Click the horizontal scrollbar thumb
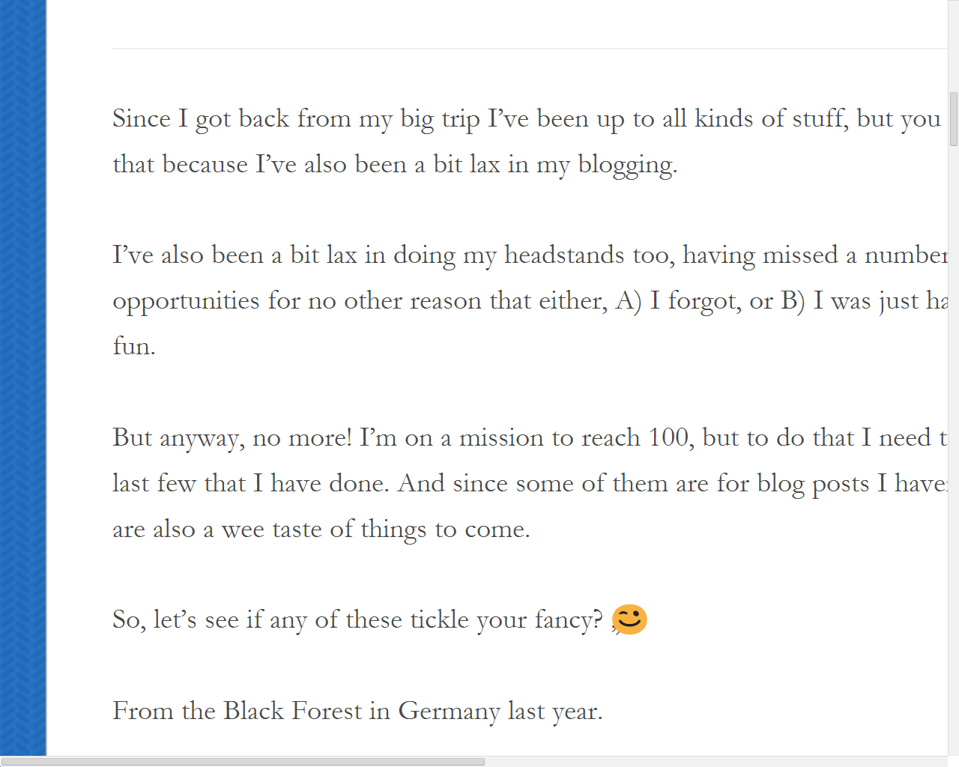Image resolution: width=959 pixels, height=767 pixels. click(x=242, y=761)
